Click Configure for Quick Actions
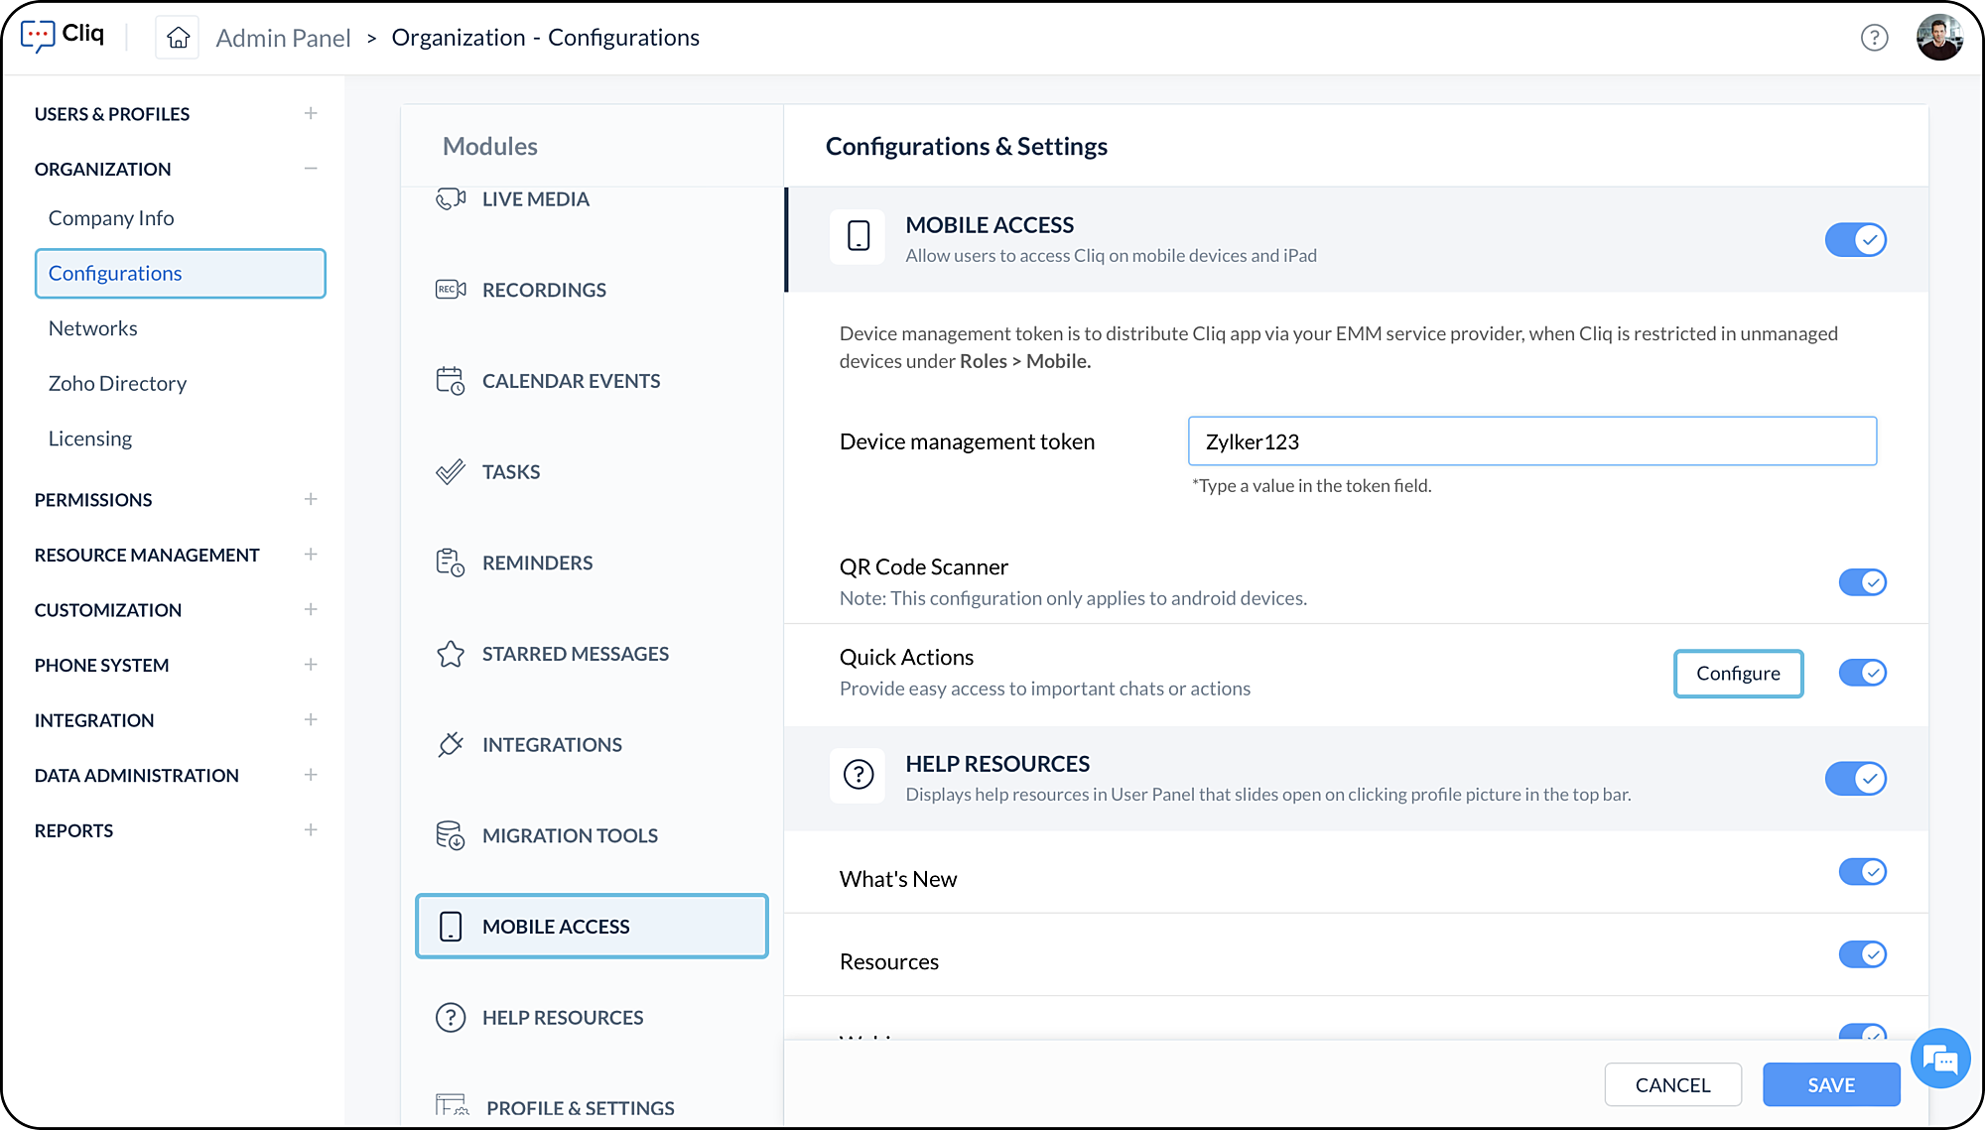The width and height of the screenshot is (1985, 1130). tap(1738, 674)
